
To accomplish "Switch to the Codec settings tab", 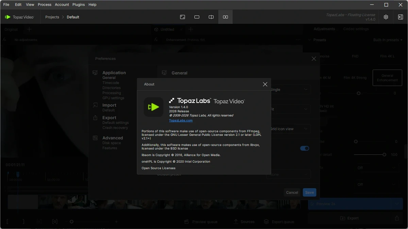I will (356, 29).
